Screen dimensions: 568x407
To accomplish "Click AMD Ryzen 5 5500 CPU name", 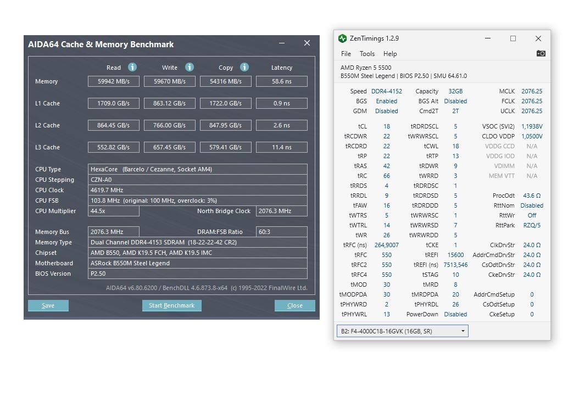I will 366,68.
